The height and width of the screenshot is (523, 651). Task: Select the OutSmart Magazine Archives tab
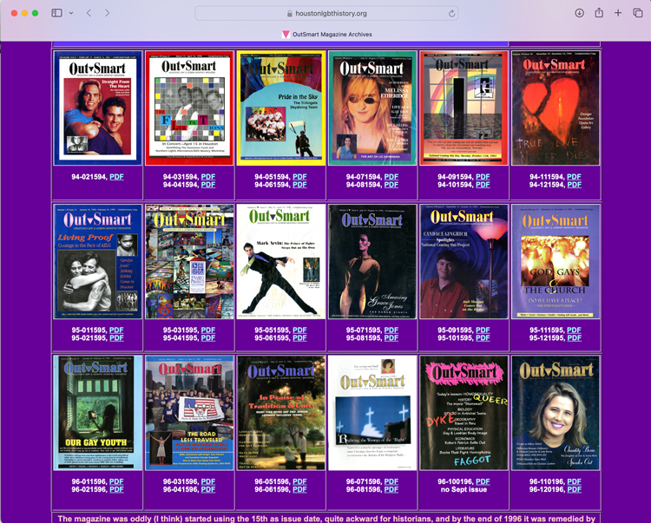pos(326,35)
